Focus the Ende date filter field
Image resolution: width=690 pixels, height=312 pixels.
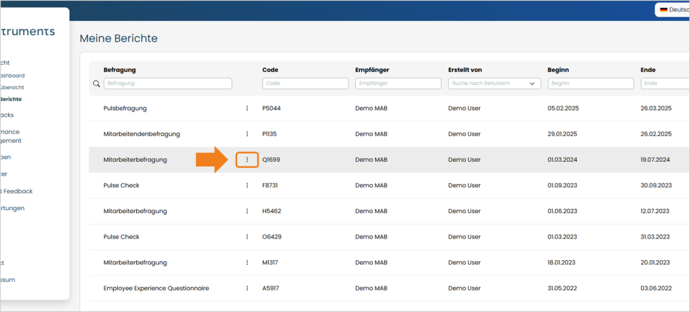[x=665, y=83]
